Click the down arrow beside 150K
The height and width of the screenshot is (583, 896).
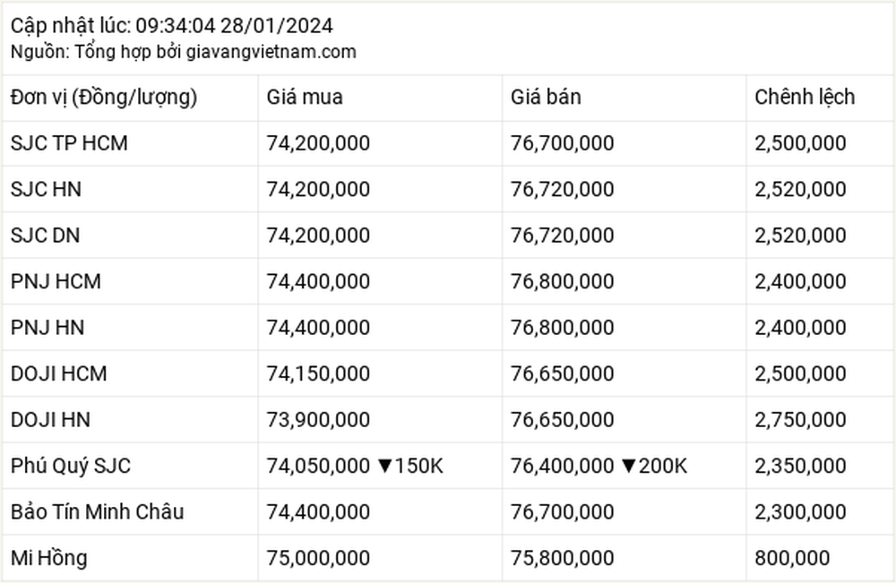(x=384, y=467)
